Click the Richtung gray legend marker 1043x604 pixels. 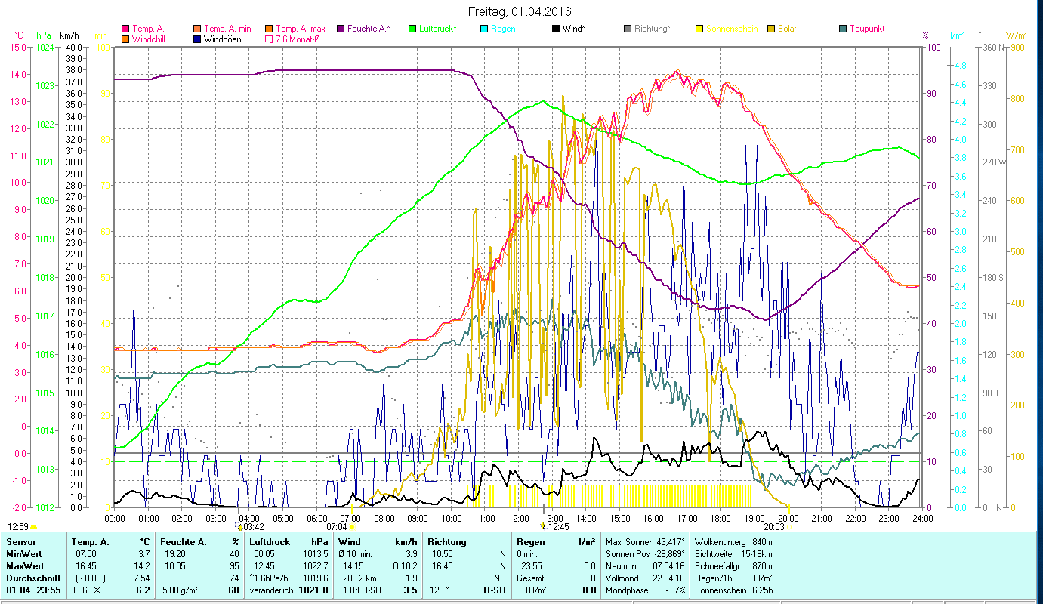[628, 29]
